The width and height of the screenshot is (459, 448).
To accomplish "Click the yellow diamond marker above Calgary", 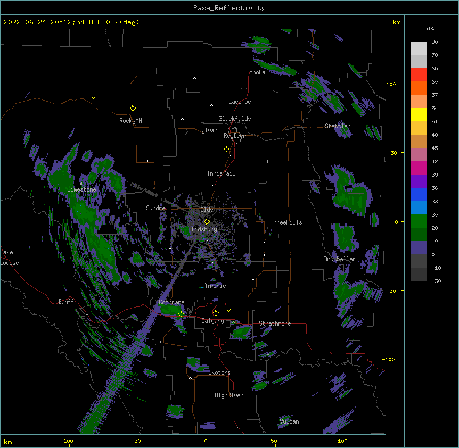I will tap(216, 313).
